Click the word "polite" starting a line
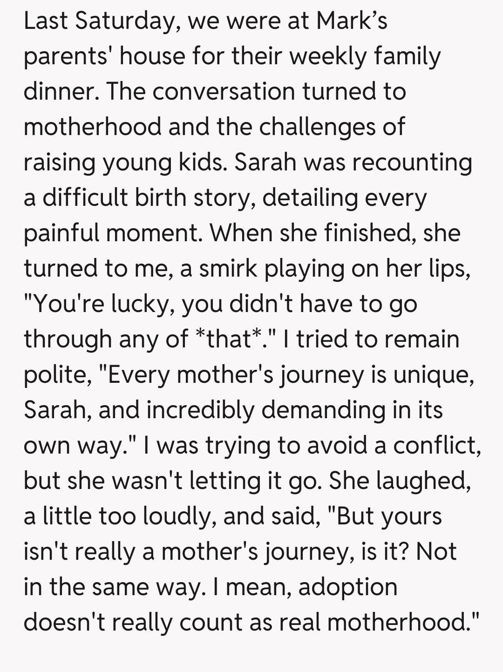 [x=56, y=374]
